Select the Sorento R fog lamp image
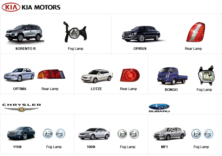This screenshot has height=156, width=222. tap(75, 32)
